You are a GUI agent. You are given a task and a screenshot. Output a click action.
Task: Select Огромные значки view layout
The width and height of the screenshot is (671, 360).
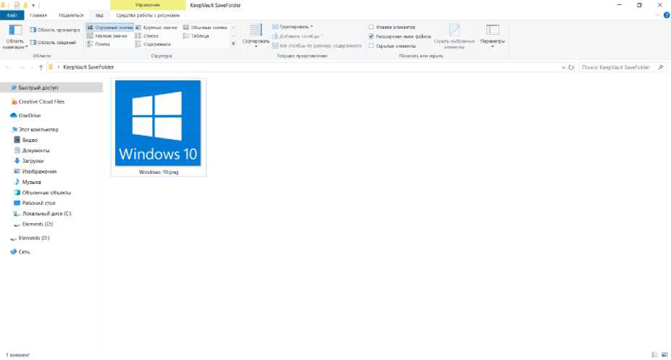click(110, 28)
